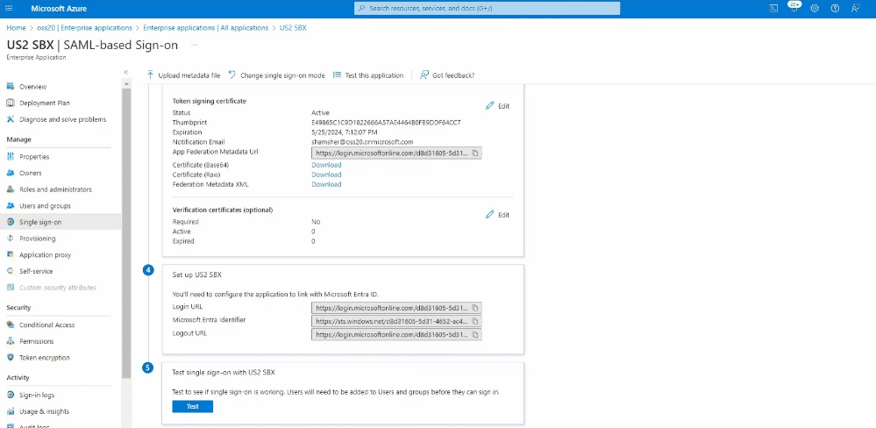Click the Roles and administrators icon

10,189
